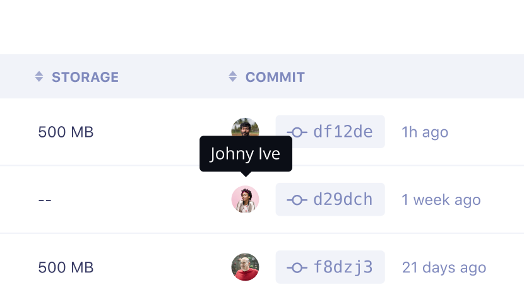
Task: Click the commit icon beside f8dzj3
Action: (x=297, y=267)
